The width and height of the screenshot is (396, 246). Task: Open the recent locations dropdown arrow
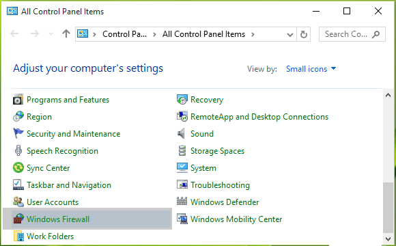[51, 34]
